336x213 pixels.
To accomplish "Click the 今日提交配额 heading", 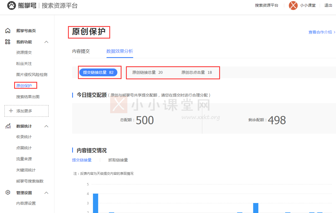I will click(92, 95).
